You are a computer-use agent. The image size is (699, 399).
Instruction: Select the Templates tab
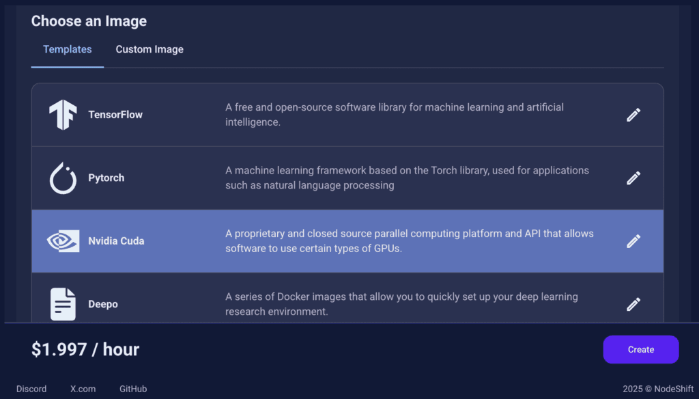[x=68, y=49]
